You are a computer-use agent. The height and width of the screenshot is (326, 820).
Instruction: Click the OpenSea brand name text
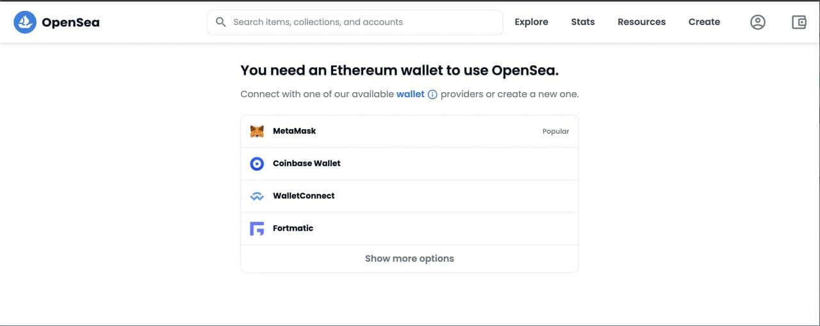tap(70, 23)
